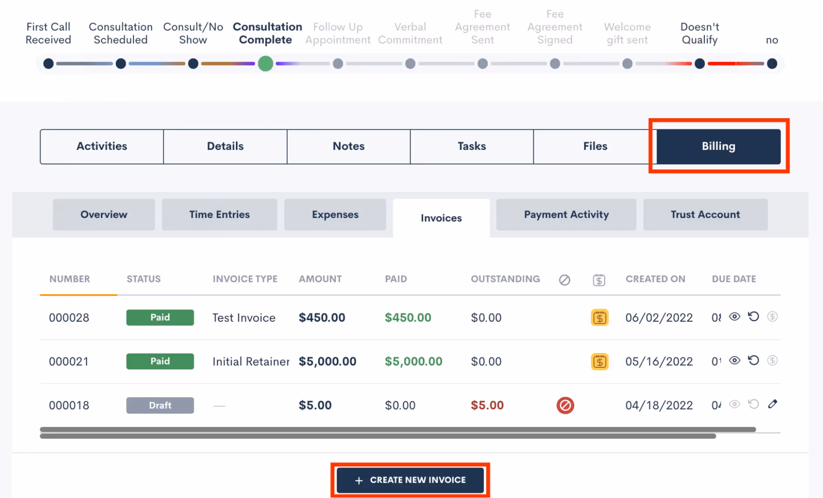Click dollar coin icon on invoice 000028 row
The width and height of the screenshot is (823, 498).
pos(772,316)
